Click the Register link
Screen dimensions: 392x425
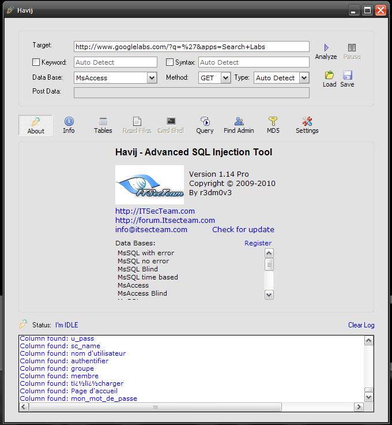[258, 243]
